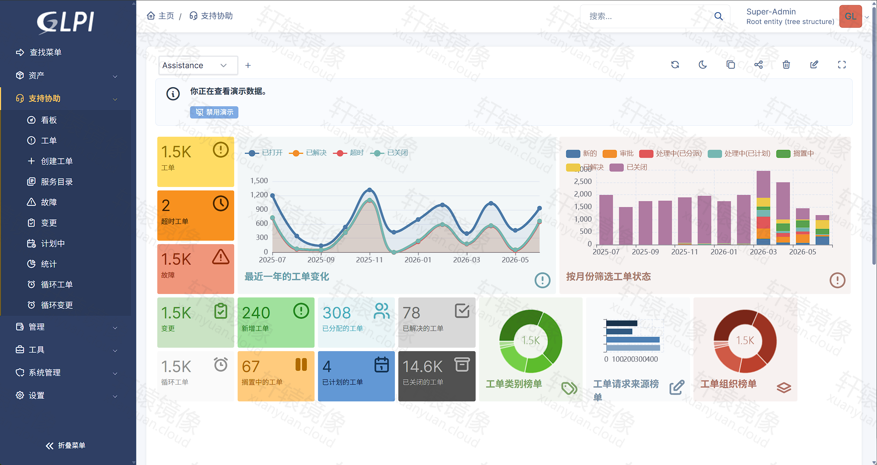
Task: Expand the 资产 sidebar menu
Action: pyautogui.click(x=67, y=75)
